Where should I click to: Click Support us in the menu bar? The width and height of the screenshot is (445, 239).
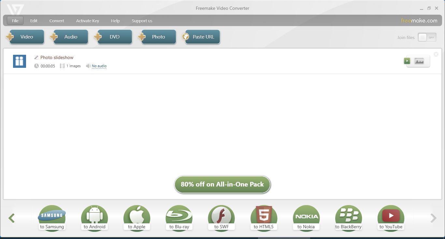142,21
